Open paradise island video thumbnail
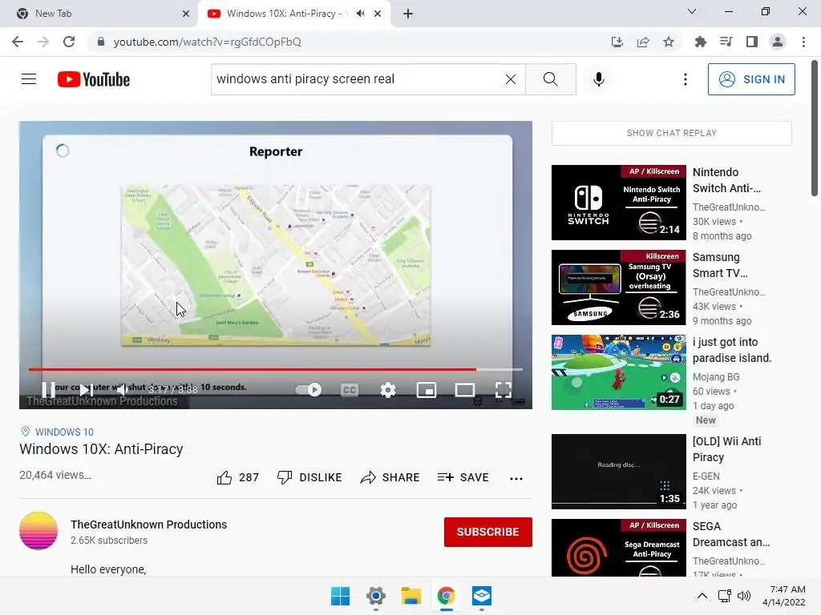Viewport: 821px width, 615px height. (x=619, y=372)
